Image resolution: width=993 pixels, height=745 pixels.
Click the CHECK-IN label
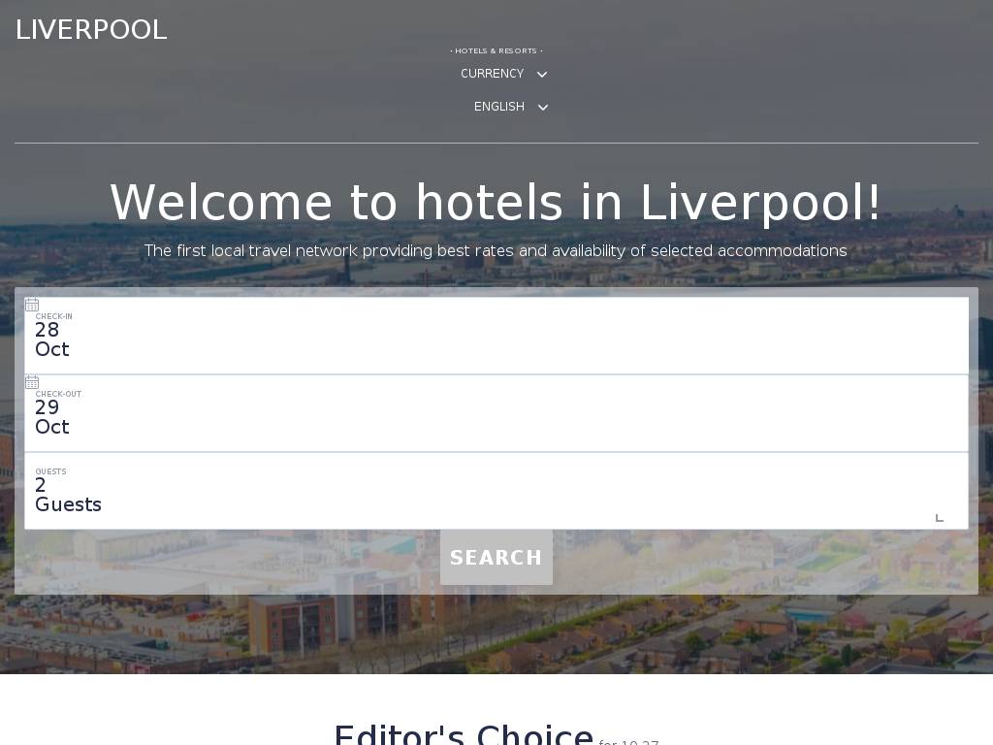click(x=54, y=316)
